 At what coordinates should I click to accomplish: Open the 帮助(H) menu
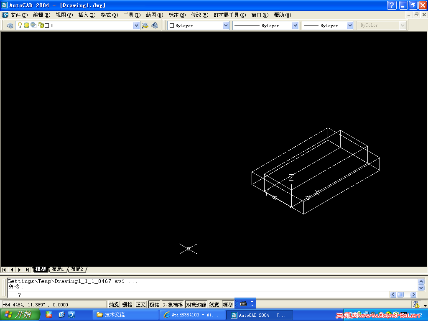(283, 15)
